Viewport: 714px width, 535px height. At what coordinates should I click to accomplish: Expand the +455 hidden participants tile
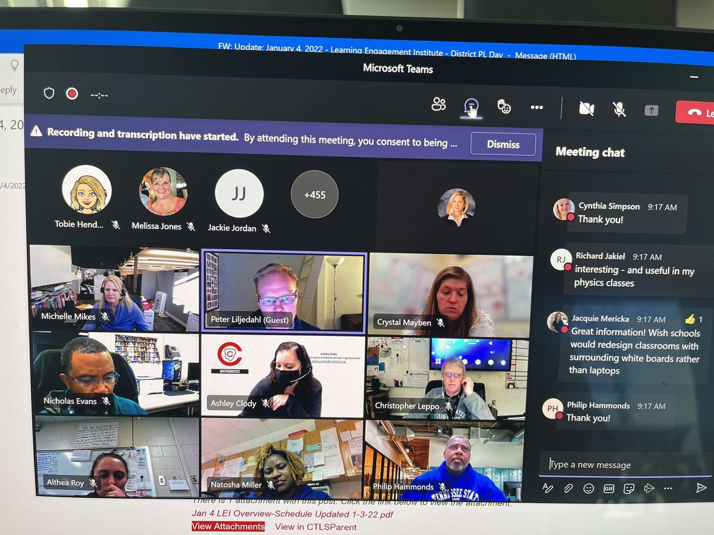click(314, 194)
